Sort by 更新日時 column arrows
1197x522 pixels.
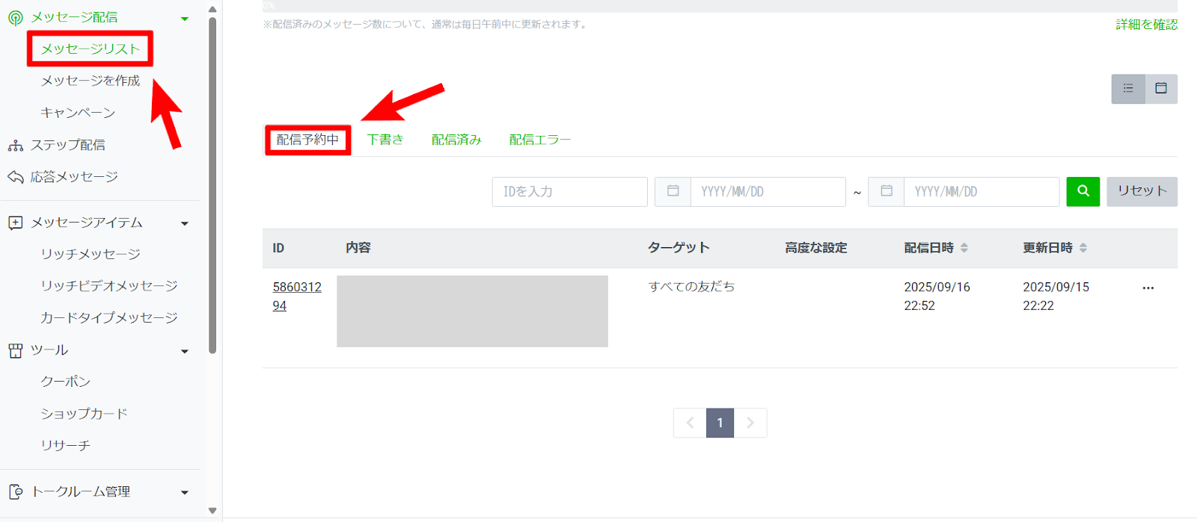pos(1083,248)
